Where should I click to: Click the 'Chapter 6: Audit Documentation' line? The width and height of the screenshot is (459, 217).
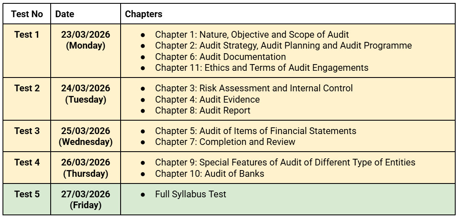(x=220, y=57)
